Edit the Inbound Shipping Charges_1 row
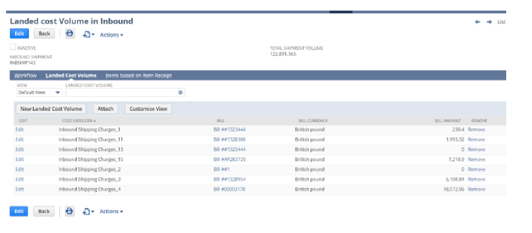Screen dimensions: 532x233 20,129
